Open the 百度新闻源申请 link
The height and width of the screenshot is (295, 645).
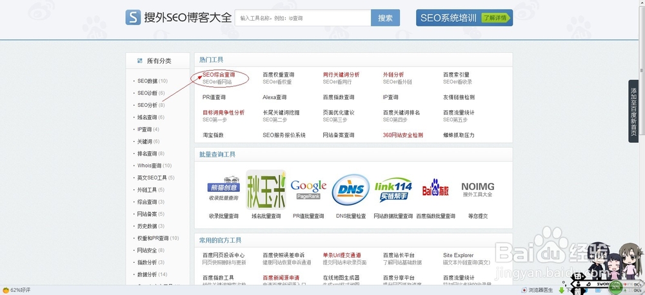point(281,278)
